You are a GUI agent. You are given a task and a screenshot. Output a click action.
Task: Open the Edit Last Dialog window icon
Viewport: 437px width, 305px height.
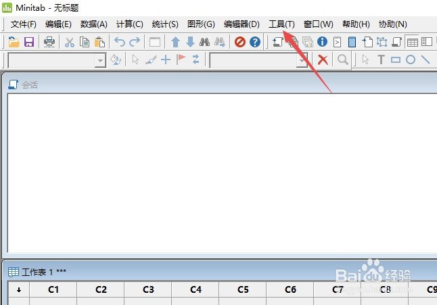pos(155,42)
